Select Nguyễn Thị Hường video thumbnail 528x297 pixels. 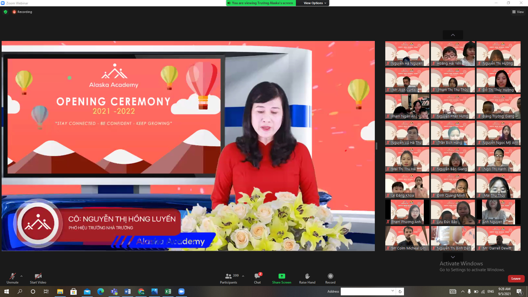(499, 54)
